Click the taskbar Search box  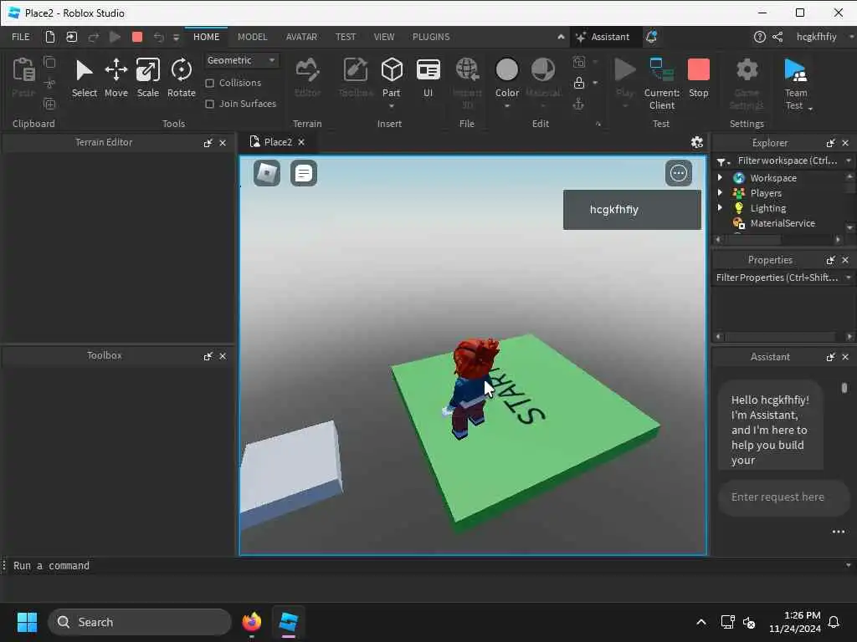point(140,622)
